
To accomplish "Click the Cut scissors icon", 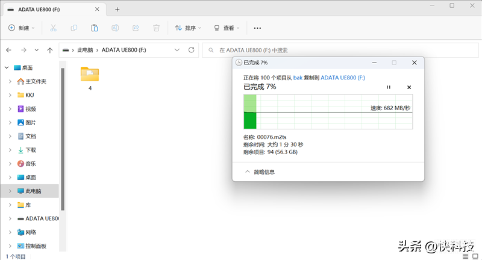I will [53, 28].
